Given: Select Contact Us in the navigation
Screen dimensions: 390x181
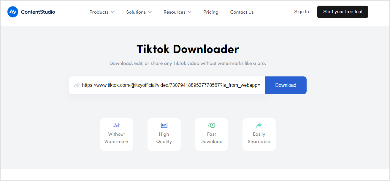Looking at the screenshot, I should point(242,12).
